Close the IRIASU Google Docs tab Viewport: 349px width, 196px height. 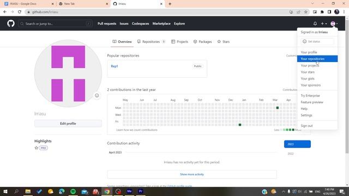coord(52,4)
